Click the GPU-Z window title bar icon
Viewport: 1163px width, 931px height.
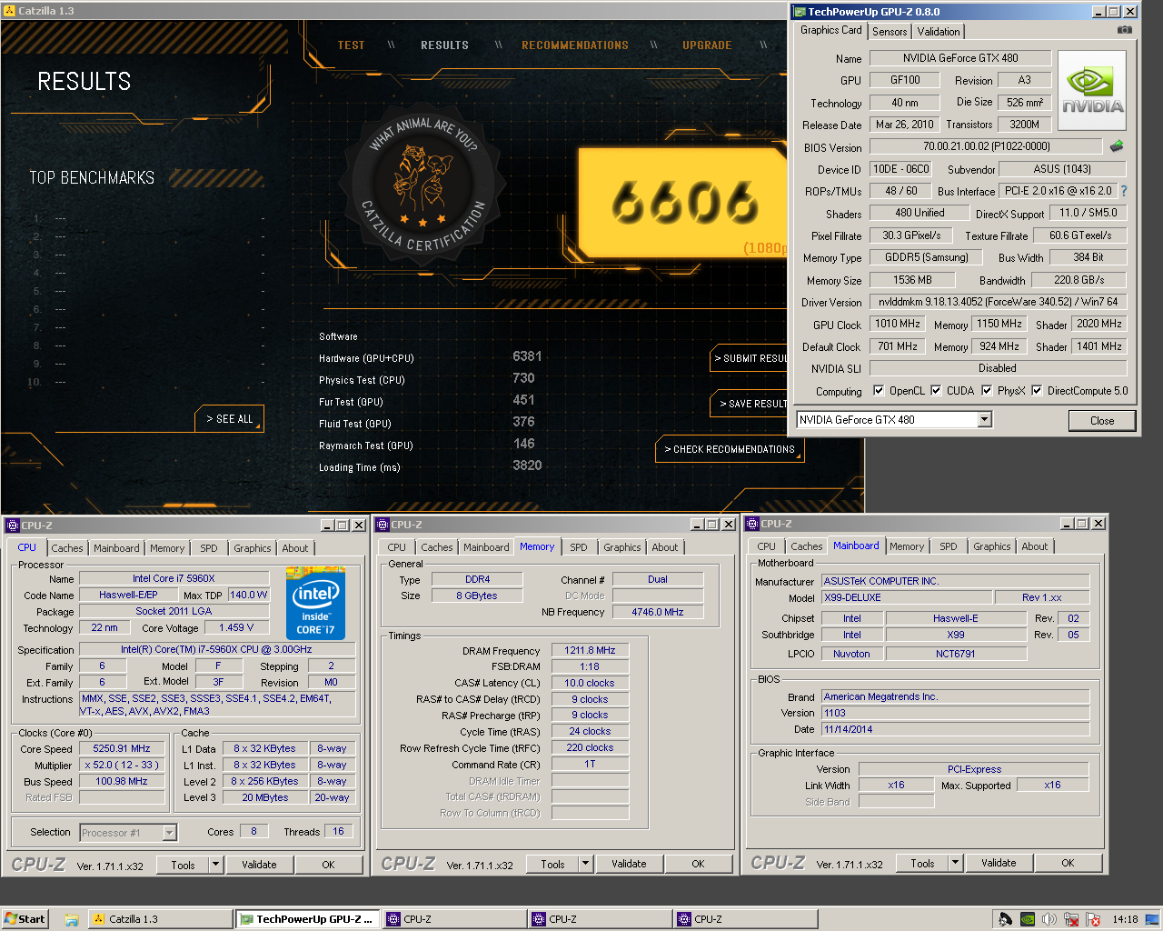coord(800,12)
